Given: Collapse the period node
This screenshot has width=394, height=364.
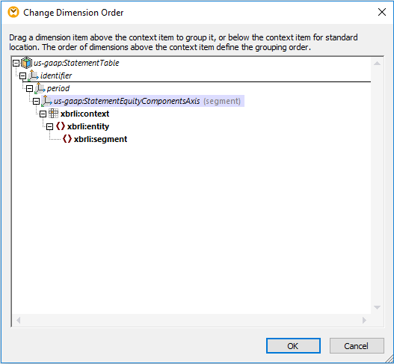Looking at the screenshot, I should (x=29, y=88).
